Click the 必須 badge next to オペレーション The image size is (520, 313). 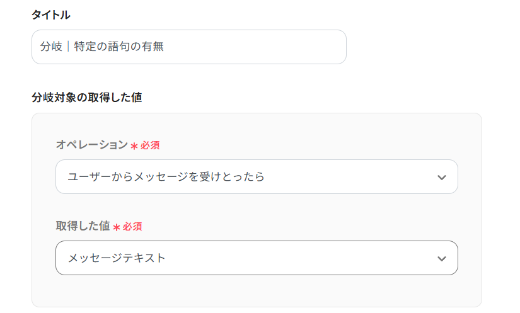click(x=150, y=145)
